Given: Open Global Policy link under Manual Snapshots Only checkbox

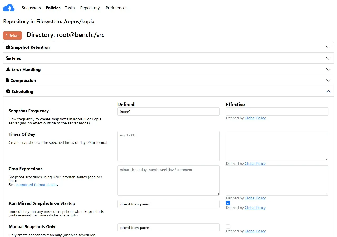Looking at the screenshot, I should [x=255, y=231].
